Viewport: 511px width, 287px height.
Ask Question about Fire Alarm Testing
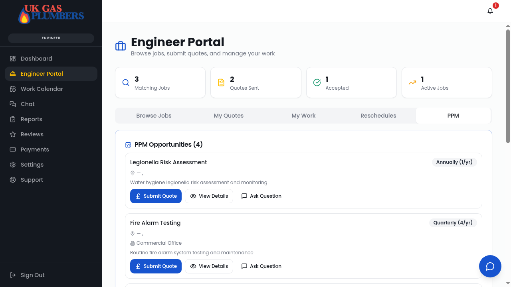coord(261,266)
